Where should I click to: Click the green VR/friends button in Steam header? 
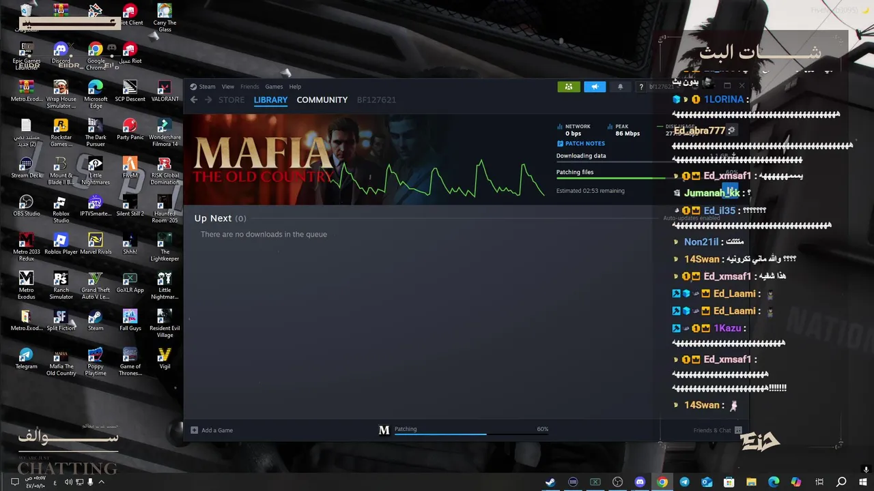coord(569,87)
